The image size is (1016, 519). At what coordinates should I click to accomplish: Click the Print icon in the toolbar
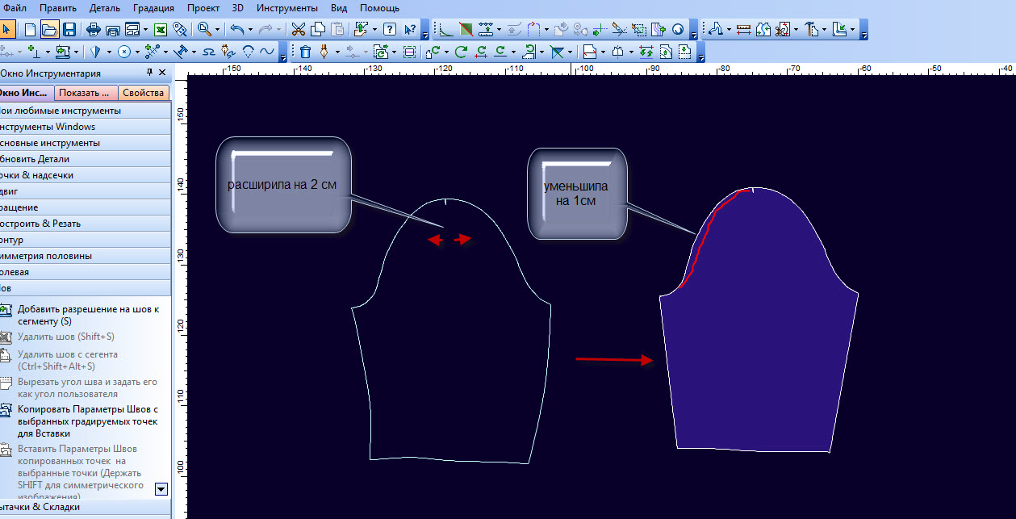(x=93, y=30)
